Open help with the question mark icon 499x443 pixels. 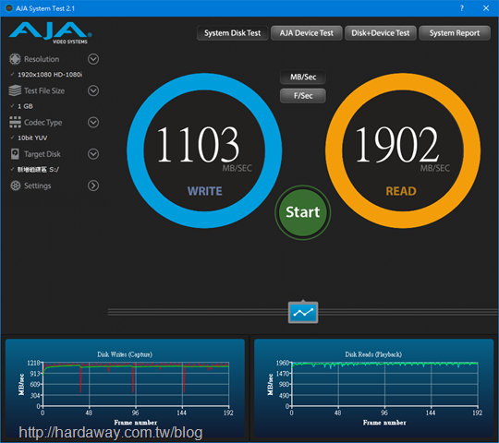click(462, 8)
